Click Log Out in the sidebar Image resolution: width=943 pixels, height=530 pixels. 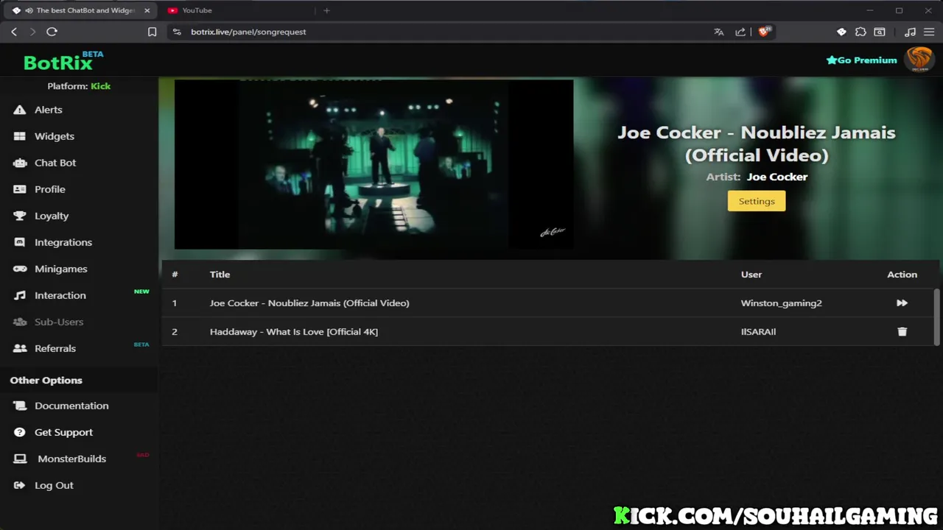click(x=54, y=485)
